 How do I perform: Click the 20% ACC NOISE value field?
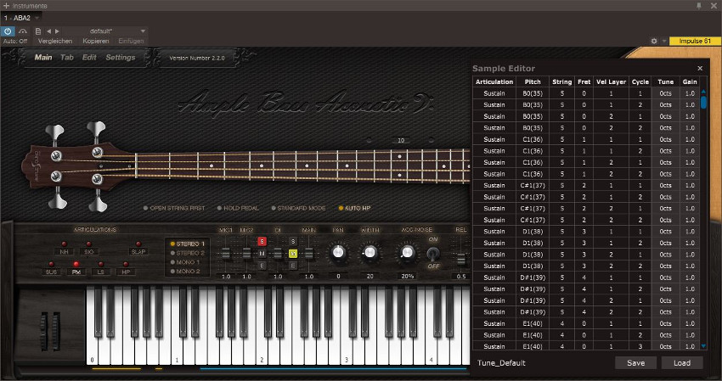point(408,277)
